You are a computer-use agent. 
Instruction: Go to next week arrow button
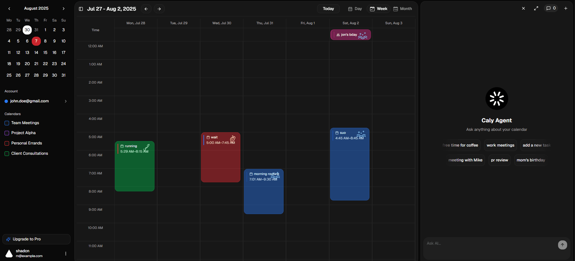point(159,9)
